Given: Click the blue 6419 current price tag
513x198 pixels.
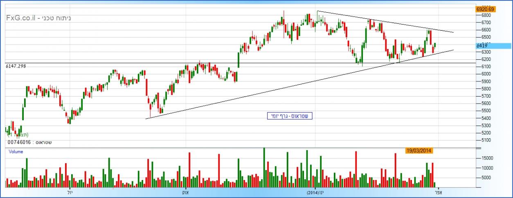Looking at the screenshot, I should pyautogui.click(x=493, y=46).
